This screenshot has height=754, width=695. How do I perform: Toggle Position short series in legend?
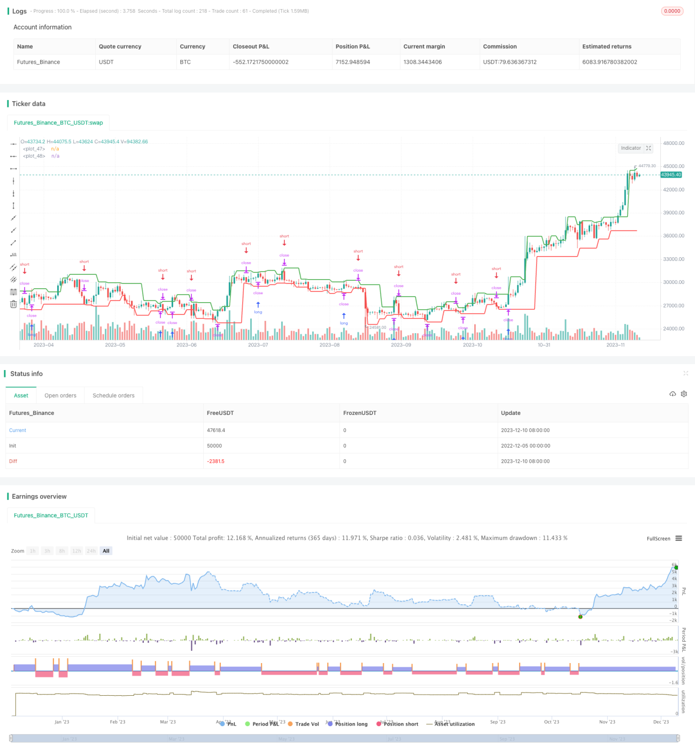[397, 724]
